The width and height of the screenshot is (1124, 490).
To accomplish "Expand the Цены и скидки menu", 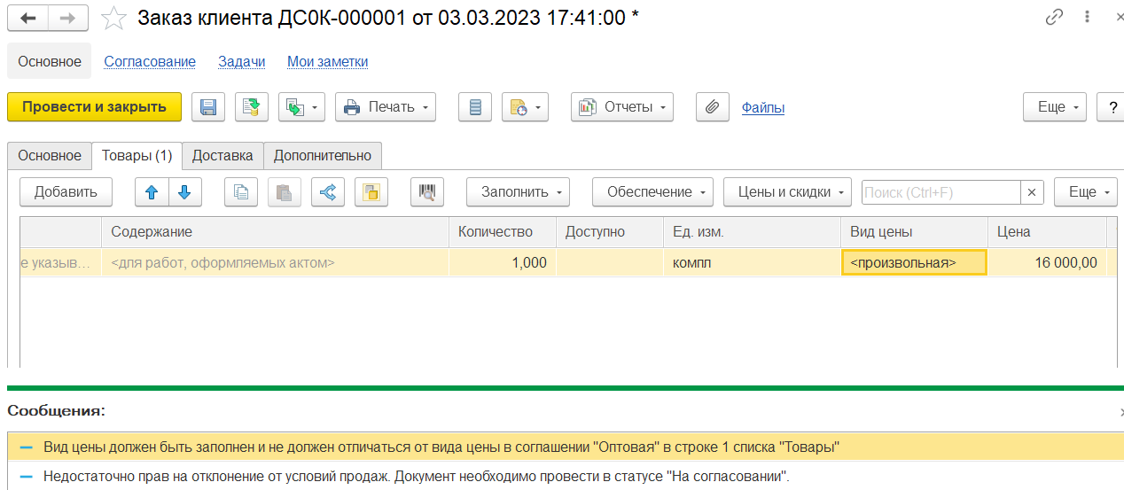I will point(787,192).
